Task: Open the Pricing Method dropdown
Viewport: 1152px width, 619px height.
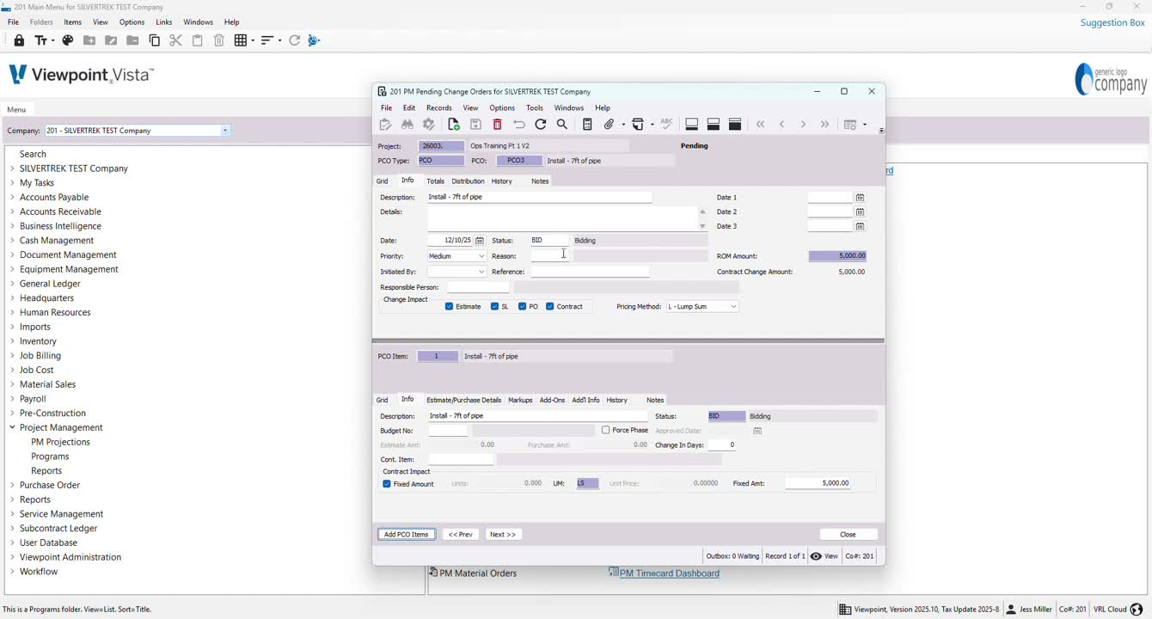Action: (733, 307)
